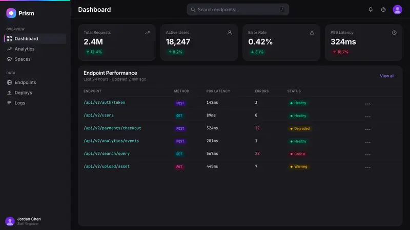The height and width of the screenshot is (230, 410).
Task: Click POST badge on payments/checkout row
Action: click(180, 129)
